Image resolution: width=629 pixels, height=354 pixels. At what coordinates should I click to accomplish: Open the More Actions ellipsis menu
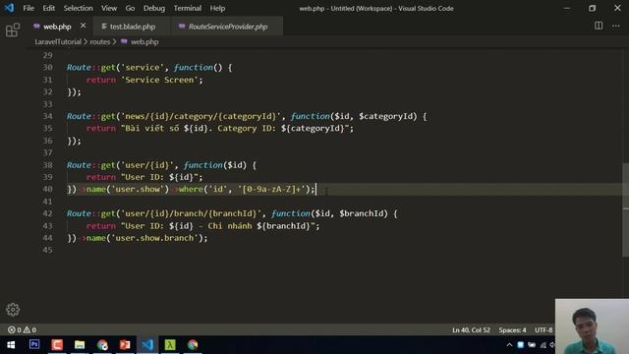click(x=616, y=27)
